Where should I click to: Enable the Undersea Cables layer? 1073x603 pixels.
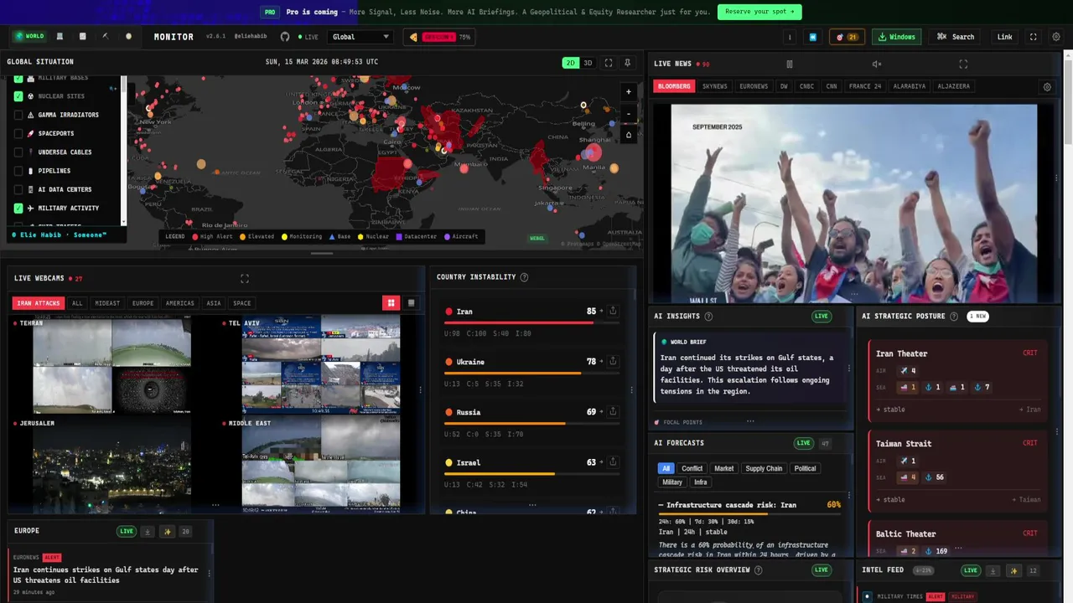pyautogui.click(x=18, y=152)
